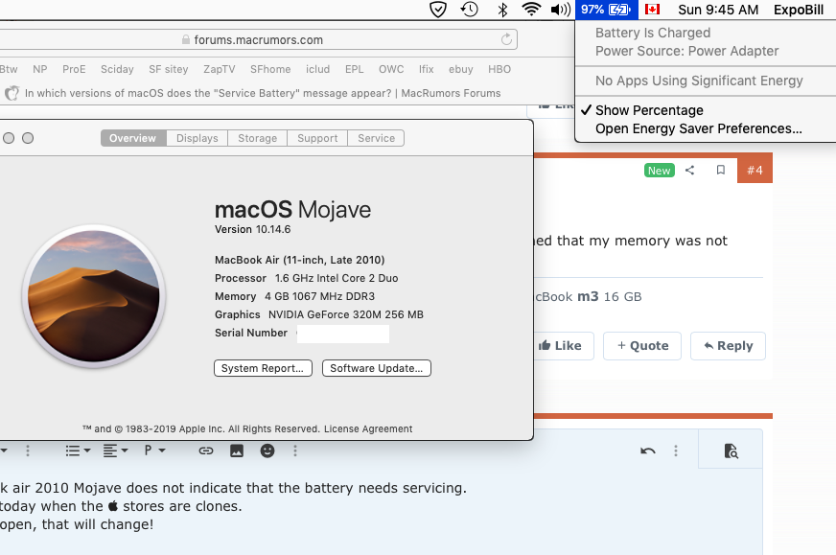Switch to the Support tab

(x=317, y=138)
